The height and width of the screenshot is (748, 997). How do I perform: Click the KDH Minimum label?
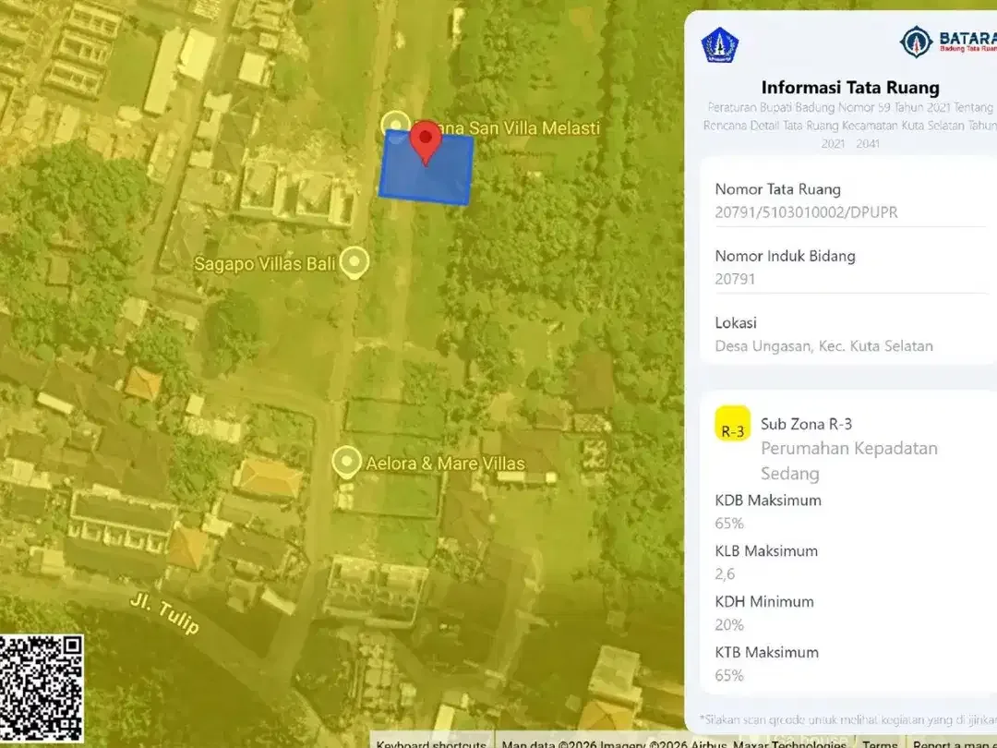[x=764, y=601]
